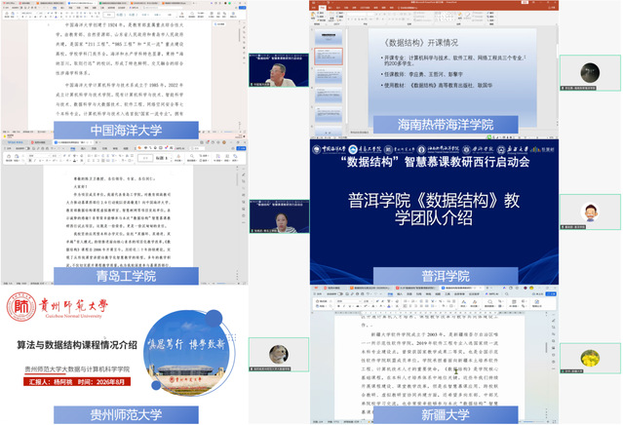Image resolution: width=623 pixels, height=425 pixels.
Task: Click the user avatar in Xinjiang WPS title bar
Action: [x=531, y=288]
